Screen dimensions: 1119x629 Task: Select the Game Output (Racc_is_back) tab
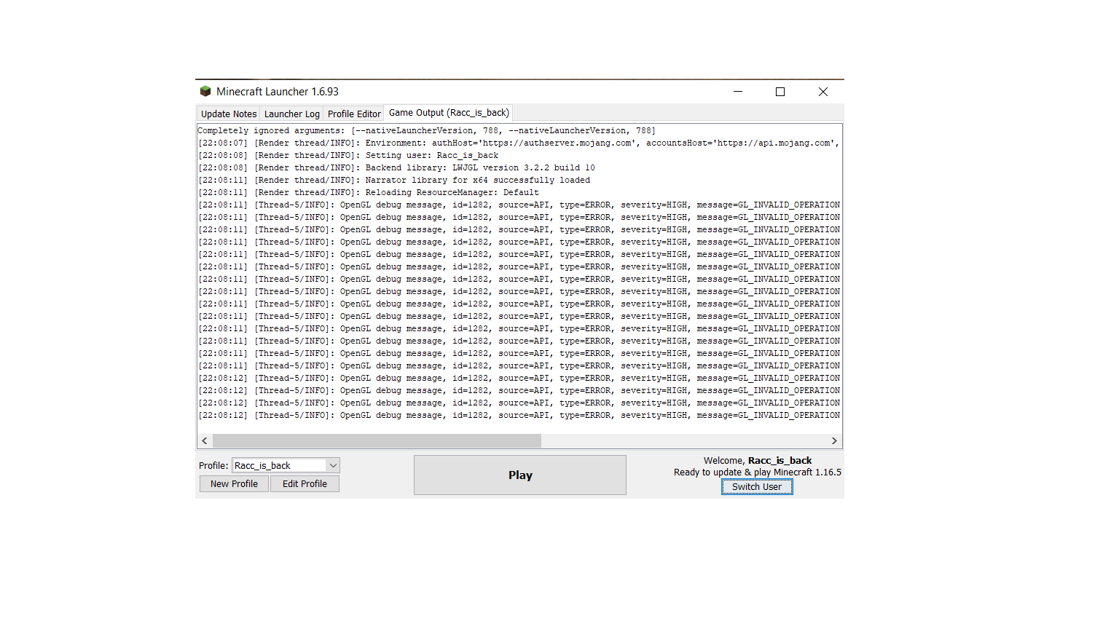coord(449,113)
